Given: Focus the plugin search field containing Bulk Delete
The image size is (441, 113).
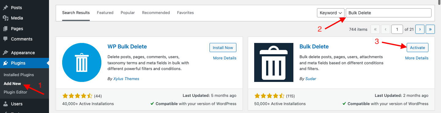Looking at the screenshot, I should [389, 13].
